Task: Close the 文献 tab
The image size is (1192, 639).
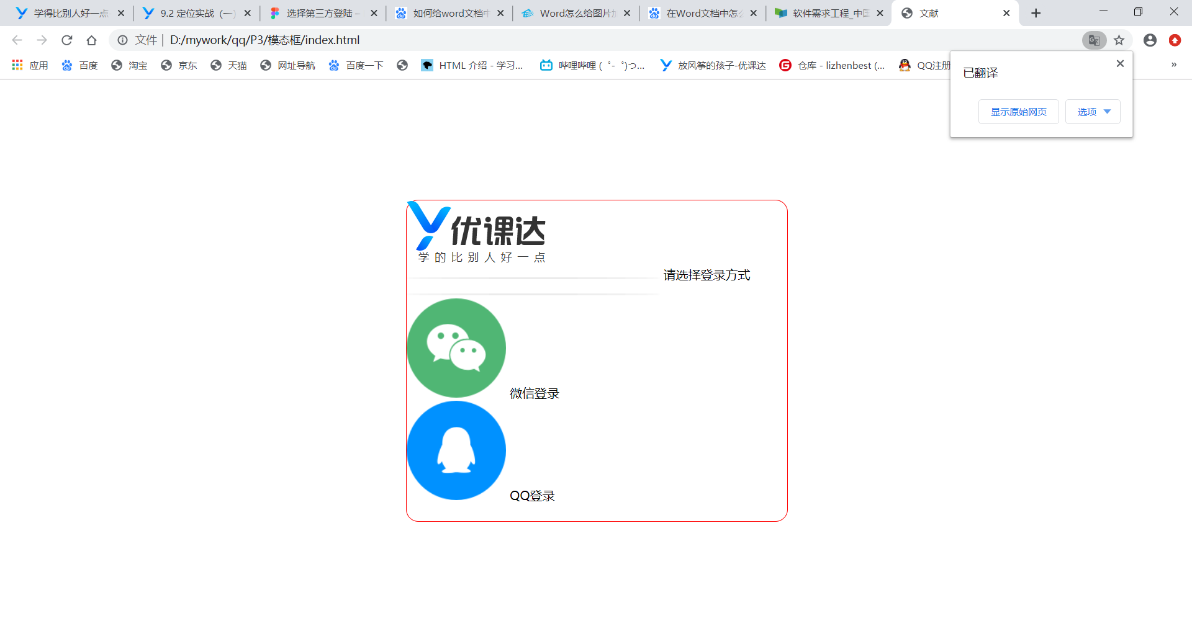Action: [x=1006, y=13]
